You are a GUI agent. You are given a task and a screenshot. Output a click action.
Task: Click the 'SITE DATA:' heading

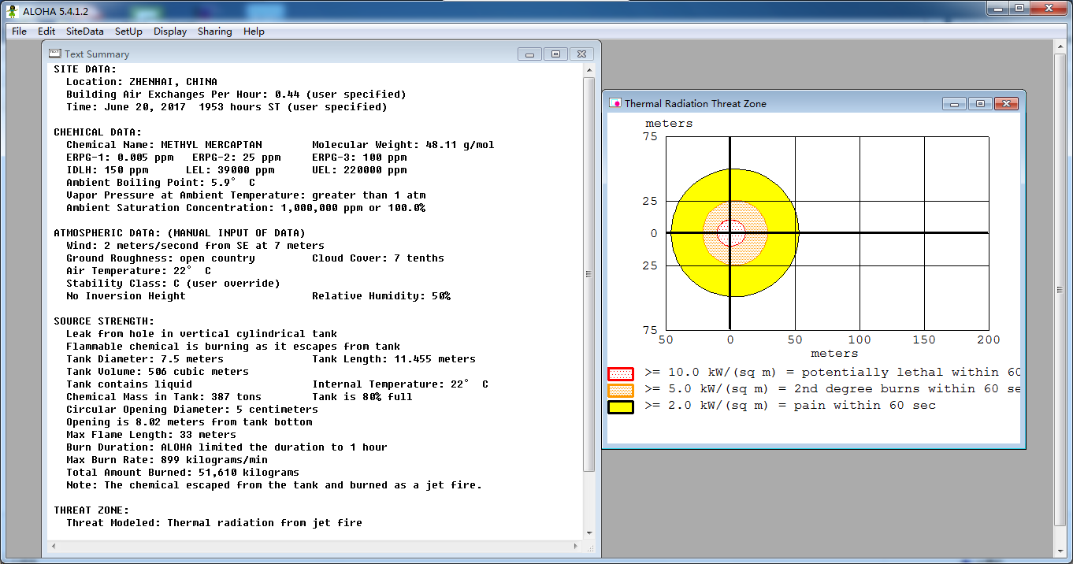[x=85, y=69]
